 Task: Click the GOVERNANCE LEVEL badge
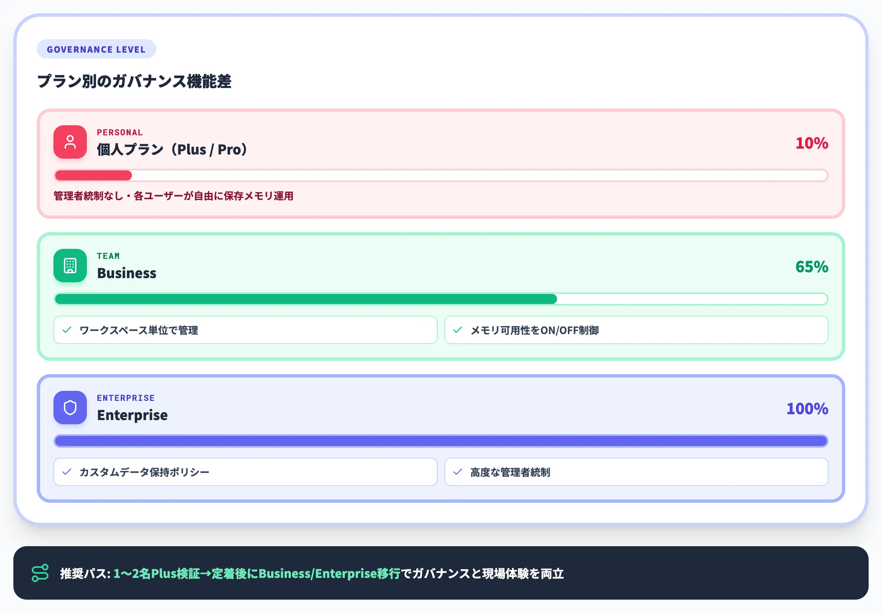point(96,49)
